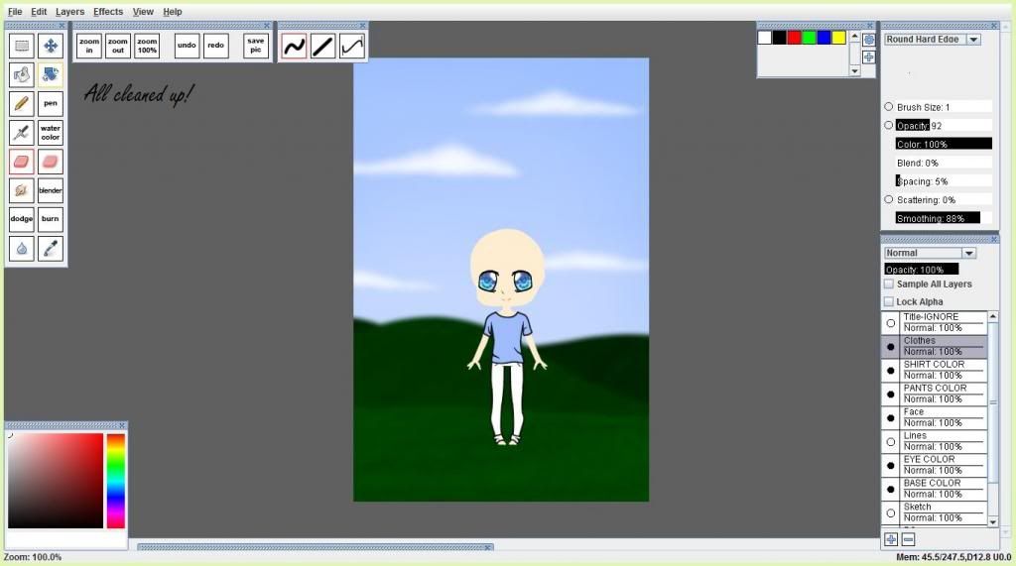1016x566 pixels.
Task: Open the Effects menu
Action: [108, 12]
